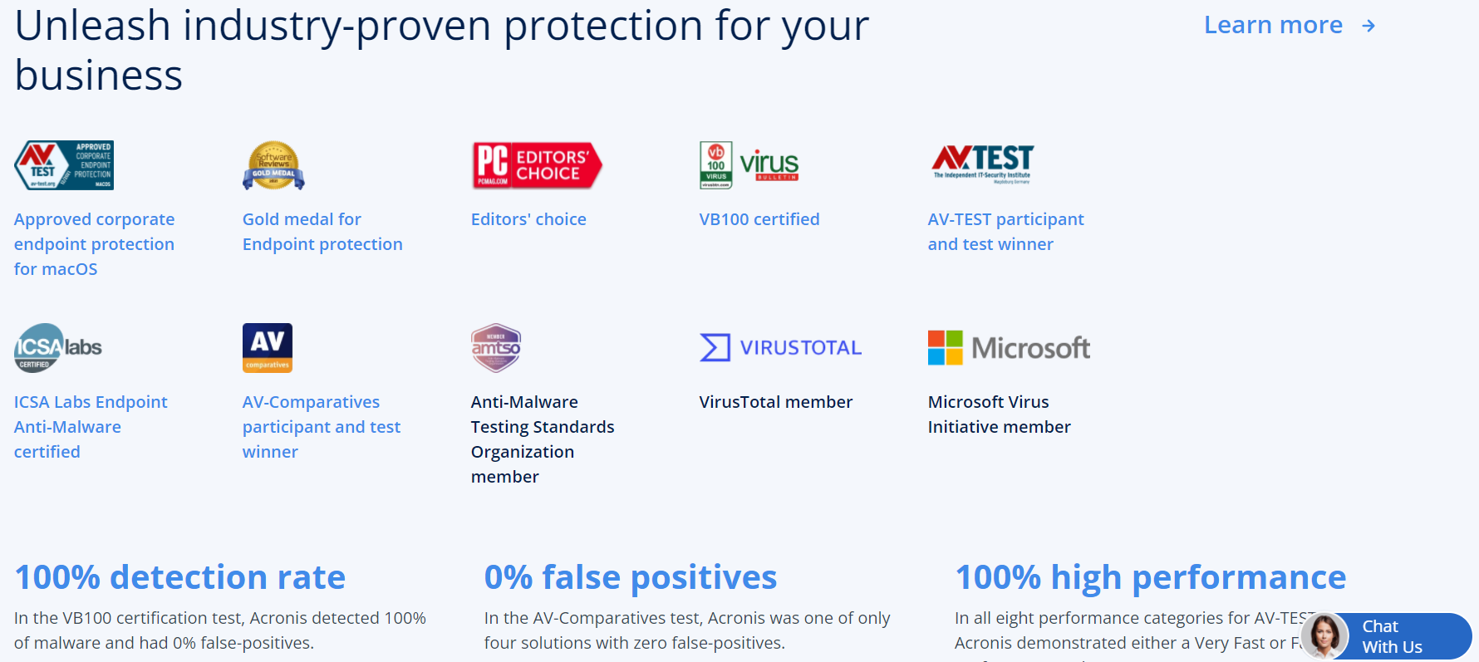This screenshot has width=1479, height=662.
Task: Visit the VB100 certified link
Action: point(759,219)
